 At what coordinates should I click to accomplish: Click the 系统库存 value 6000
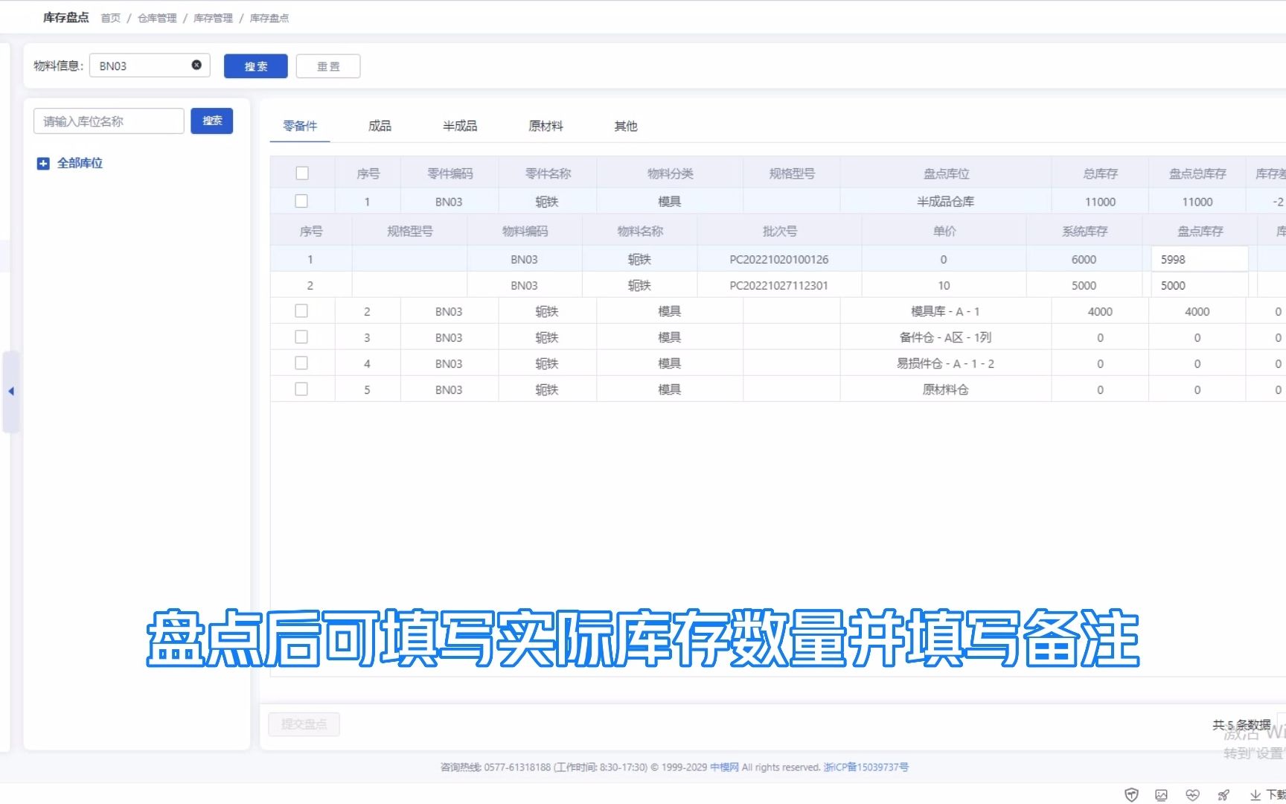[1084, 259]
